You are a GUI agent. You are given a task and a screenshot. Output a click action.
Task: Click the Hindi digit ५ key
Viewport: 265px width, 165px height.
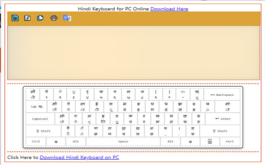pos(101,94)
